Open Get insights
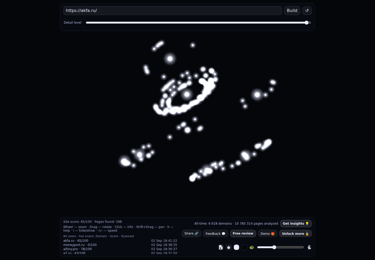The height and width of the screenshot is (260, 375). click(x=296, y=224)
